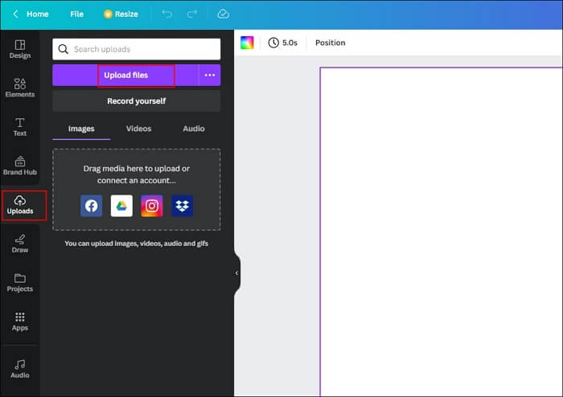The image size is (563, 397).
Task: Open the Projects folder panel
Action: (20, 282)
